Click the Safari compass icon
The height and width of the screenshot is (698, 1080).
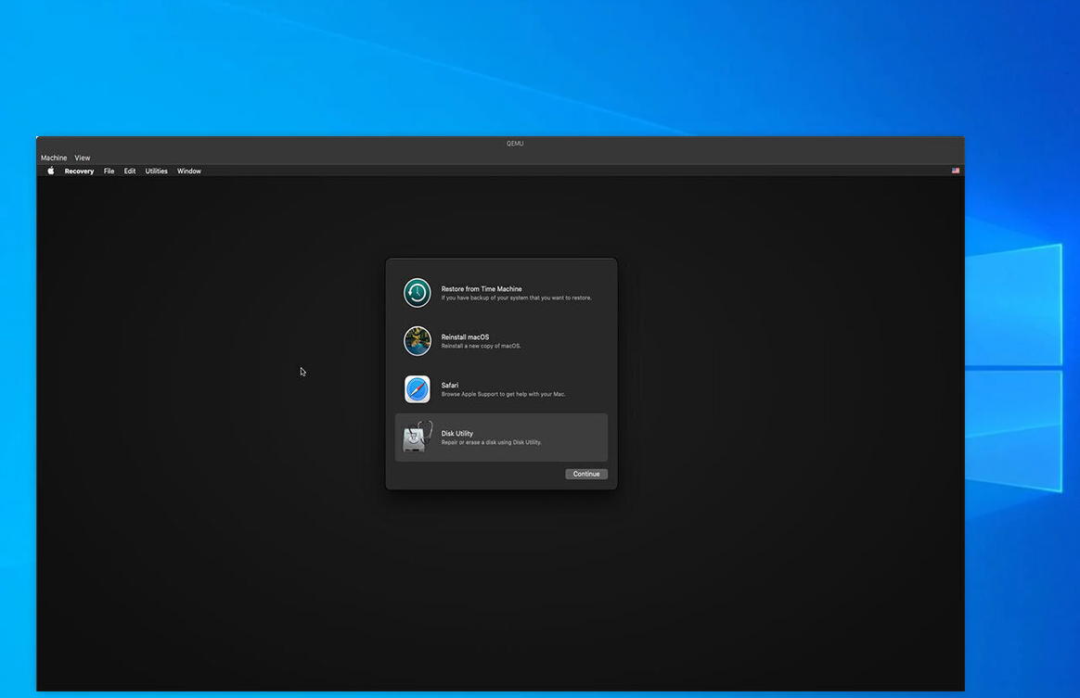point(418,389)
